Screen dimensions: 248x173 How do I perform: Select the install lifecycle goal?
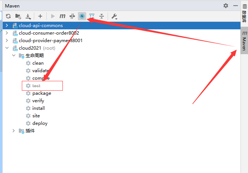pyautogui.click(x=38, y=108)
